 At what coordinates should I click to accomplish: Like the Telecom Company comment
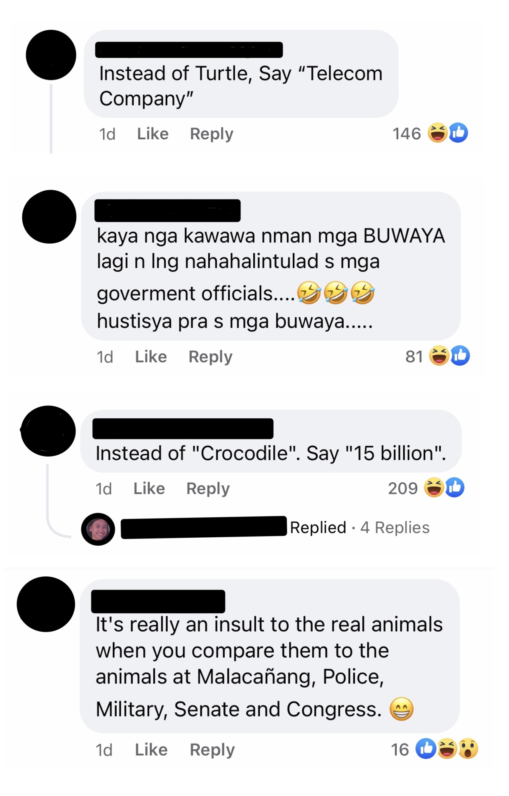(x=153, y=134)
